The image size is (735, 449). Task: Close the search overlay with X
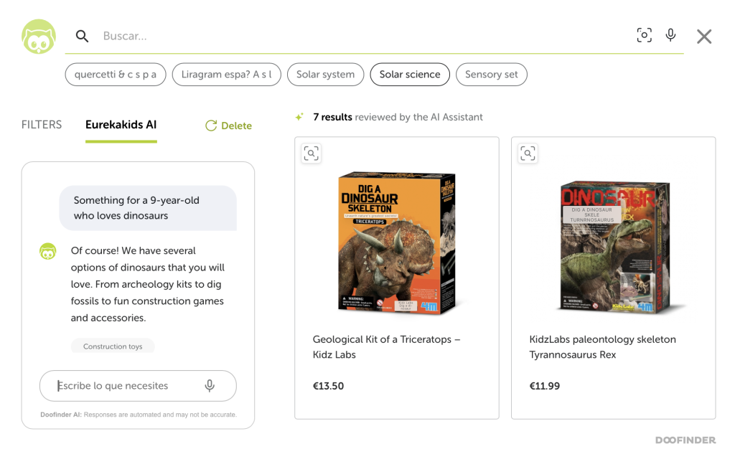pyautogui.click(x=703, y=37)
